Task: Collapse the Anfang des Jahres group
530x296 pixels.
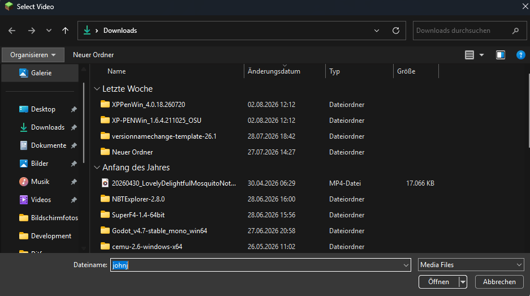Action: [97, 168]
